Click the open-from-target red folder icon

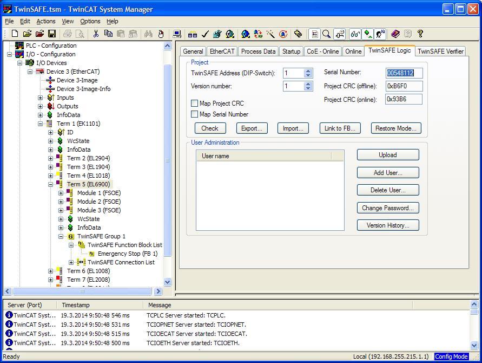tap(39, 34)
